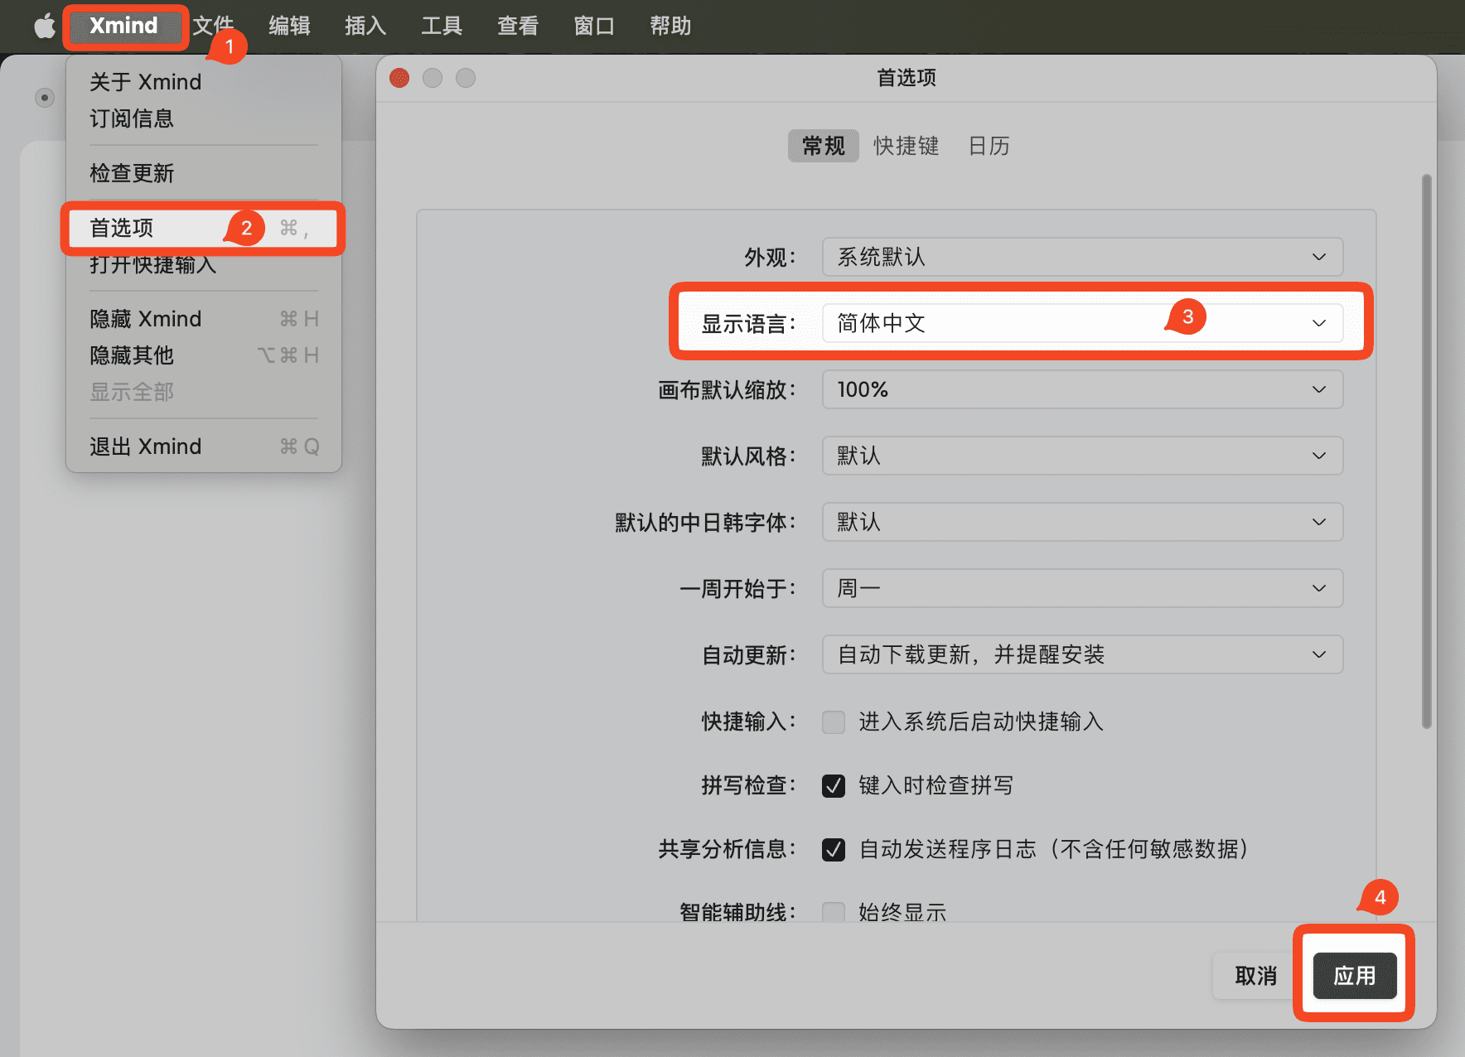Open the 窗口 menu

click(x=594, y=26)
